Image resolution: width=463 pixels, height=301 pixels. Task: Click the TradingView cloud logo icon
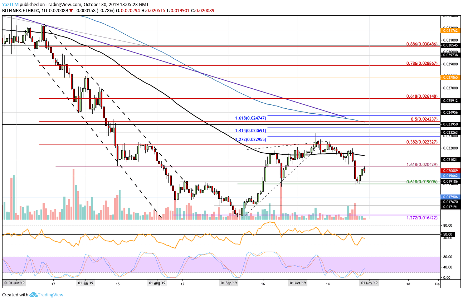click(34, 295)
